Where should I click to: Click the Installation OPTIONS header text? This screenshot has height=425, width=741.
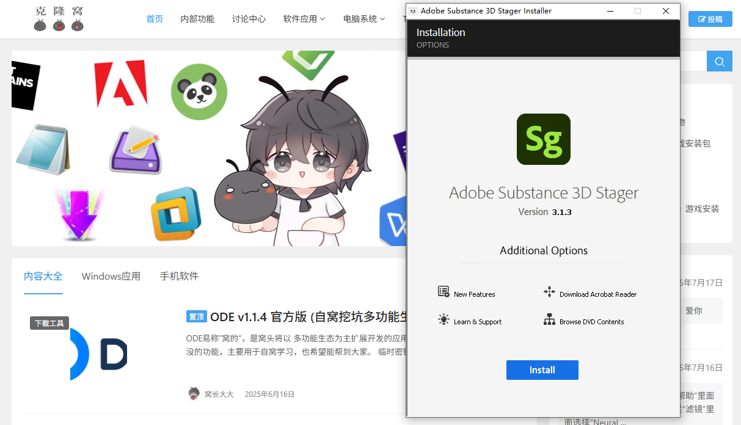pyautogui.click(x=440, y=38)
